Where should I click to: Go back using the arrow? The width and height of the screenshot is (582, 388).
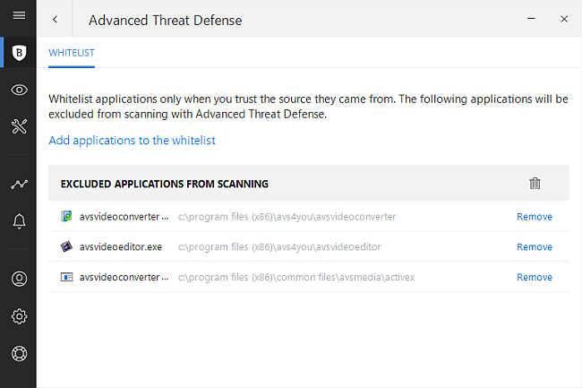click(55, 20)
